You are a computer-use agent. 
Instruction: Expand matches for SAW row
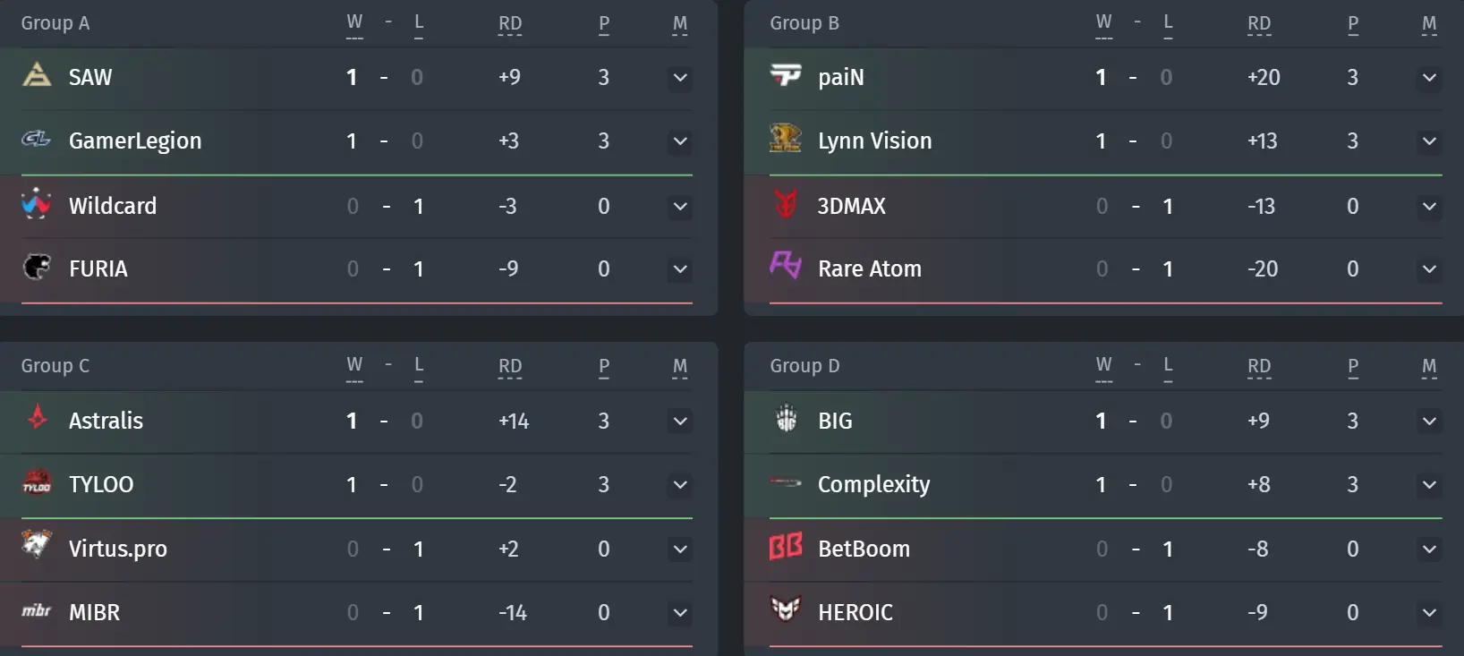(x=680, y=78)
